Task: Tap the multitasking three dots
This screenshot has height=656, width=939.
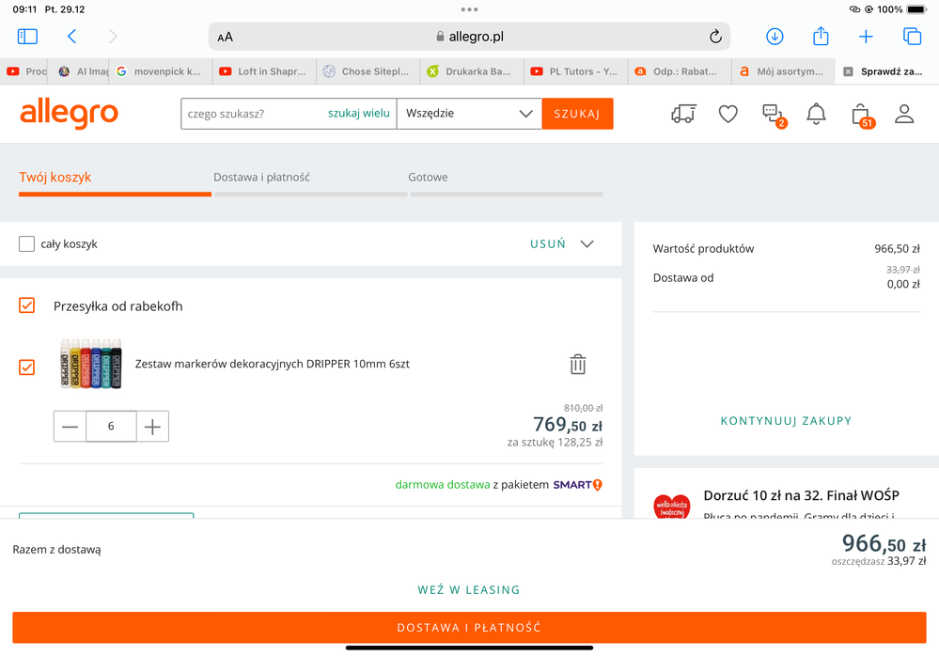Action: coord(469,9)
